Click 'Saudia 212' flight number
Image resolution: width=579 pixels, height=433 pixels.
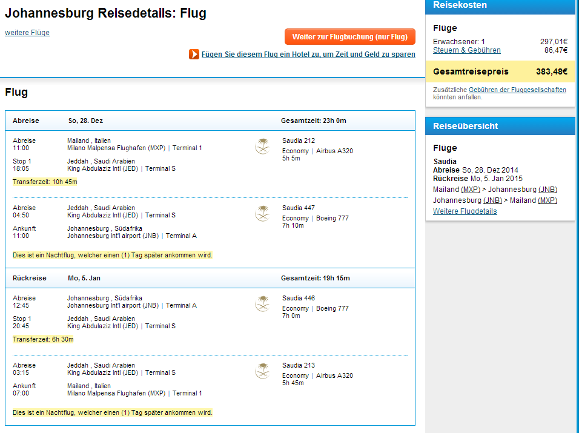tap(299, 140)
